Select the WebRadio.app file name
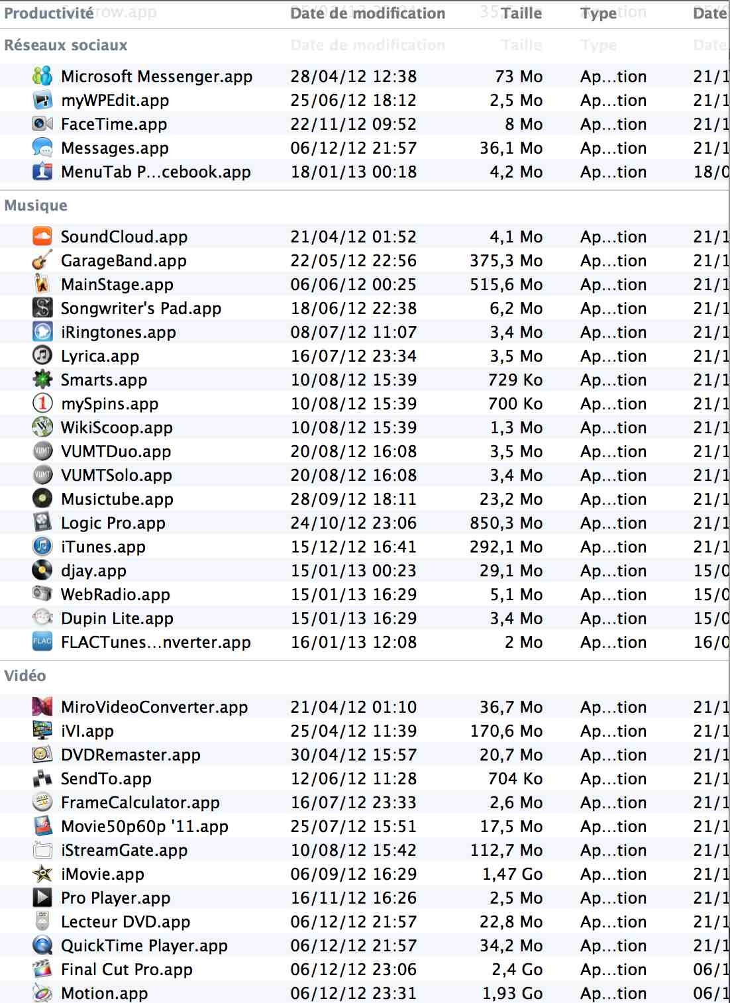 [115, 594]
